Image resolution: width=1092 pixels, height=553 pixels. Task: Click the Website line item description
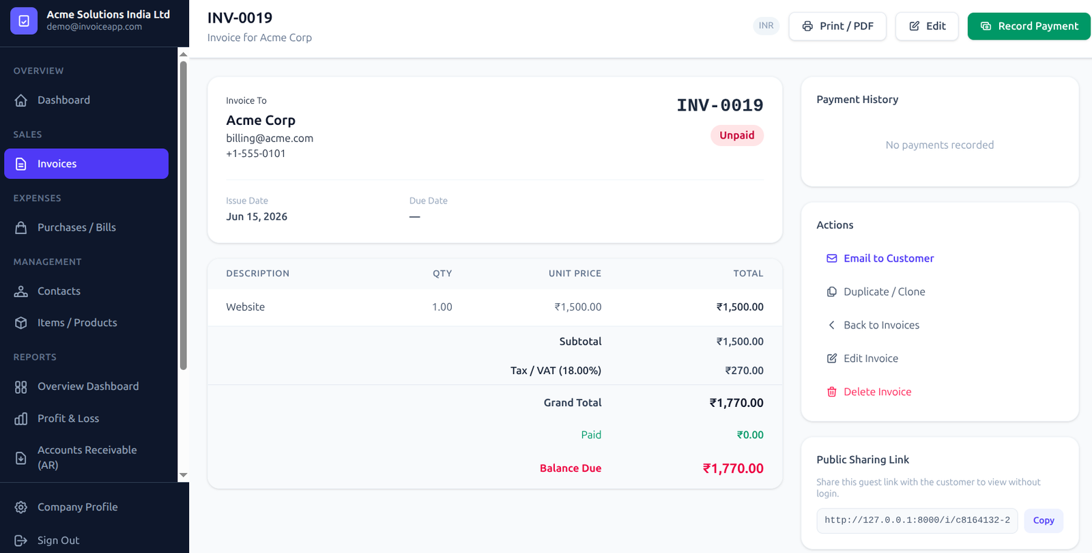(246, 307)
